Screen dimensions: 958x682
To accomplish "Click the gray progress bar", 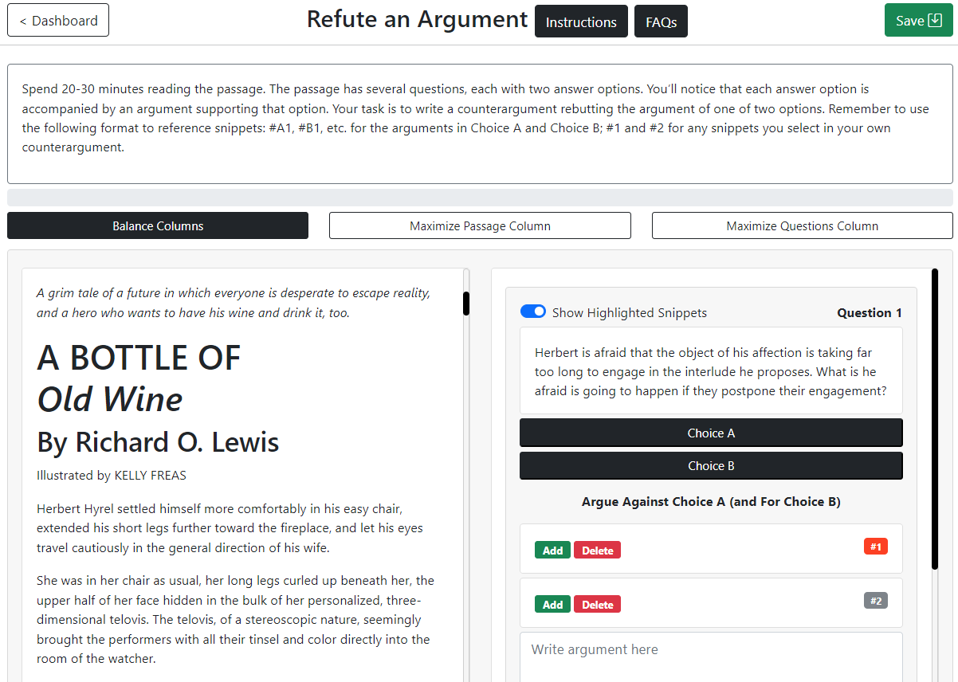I will click(x=480, y=198).
